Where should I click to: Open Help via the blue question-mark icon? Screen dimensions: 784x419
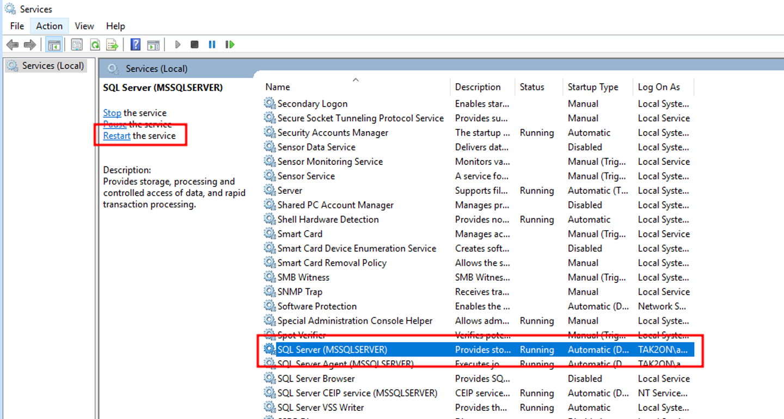point(136,45)
